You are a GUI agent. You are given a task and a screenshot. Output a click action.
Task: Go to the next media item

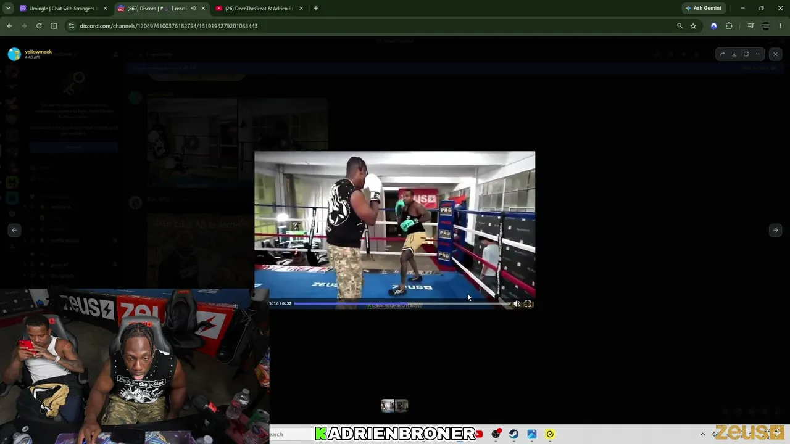776,230
